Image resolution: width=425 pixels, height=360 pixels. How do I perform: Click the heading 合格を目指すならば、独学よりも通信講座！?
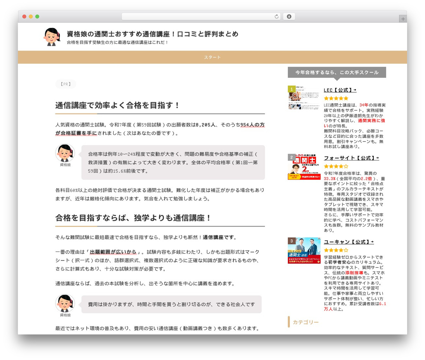pyautogui.click(x=133, y=218)
